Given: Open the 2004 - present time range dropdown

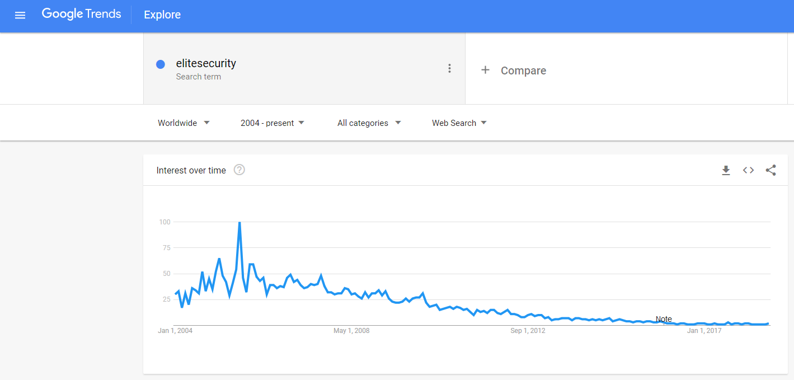Looking at the screenshot, I should pos(273,123).
